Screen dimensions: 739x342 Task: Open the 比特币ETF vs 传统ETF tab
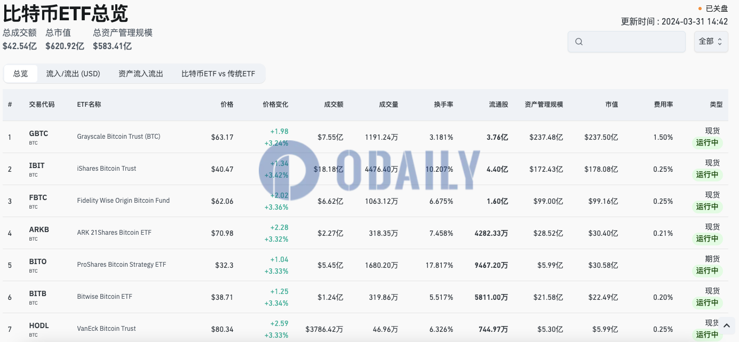[x=218, y=74]
